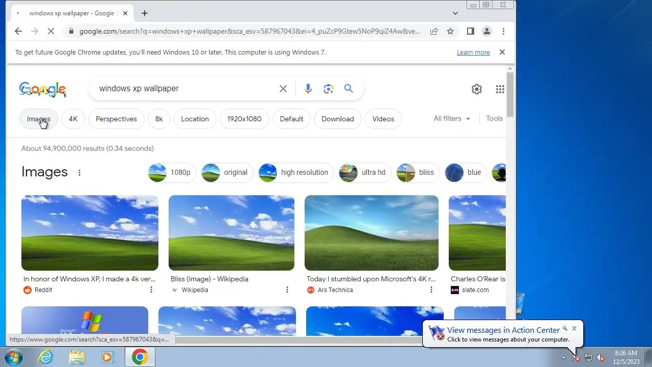Image resolution: width=652 pixels, height=367 pixels.
Task: Select the 4K filter chip
Action: pyautogui.click(x=73, y=119)
